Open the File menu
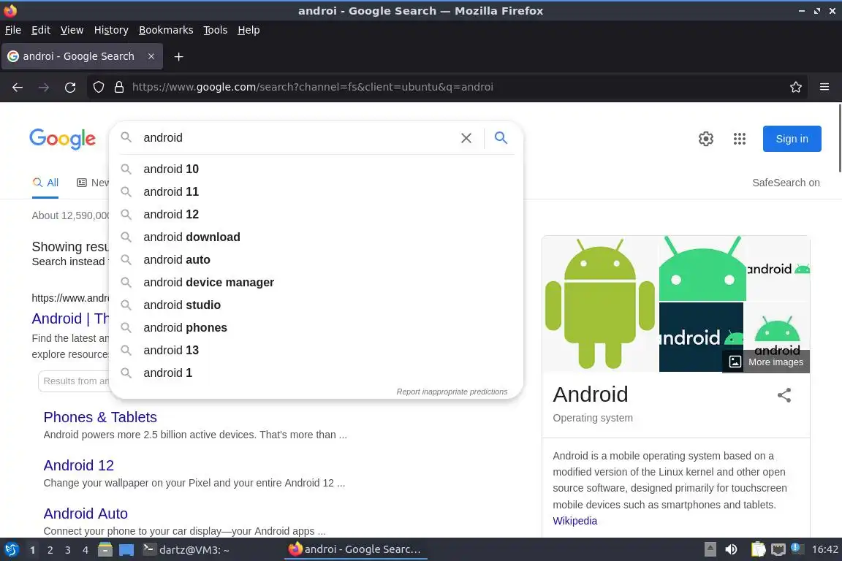The image size is (842, 561). click(x=13, y=30)
